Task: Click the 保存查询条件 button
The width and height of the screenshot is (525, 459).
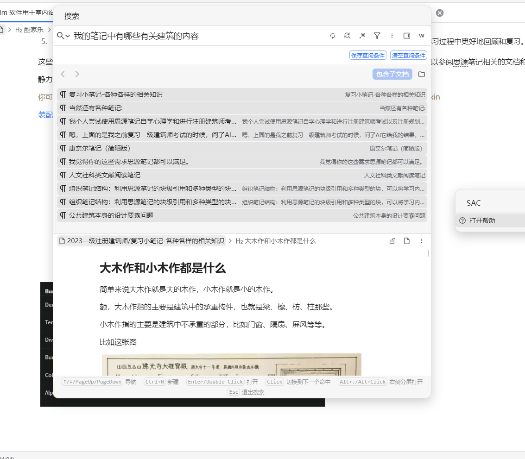Action: 367,56
